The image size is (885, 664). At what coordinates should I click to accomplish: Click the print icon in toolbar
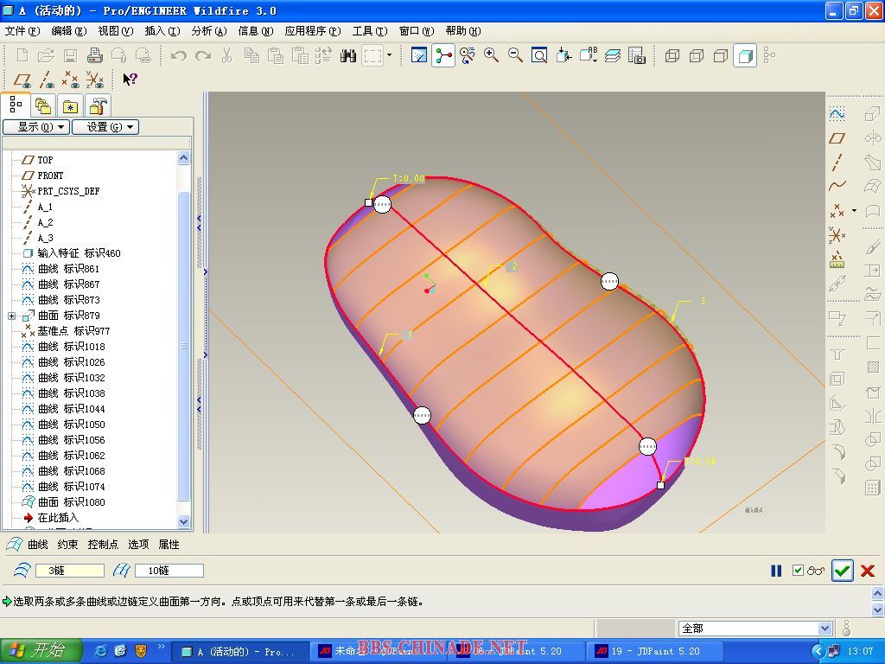[x=95, y=55]
